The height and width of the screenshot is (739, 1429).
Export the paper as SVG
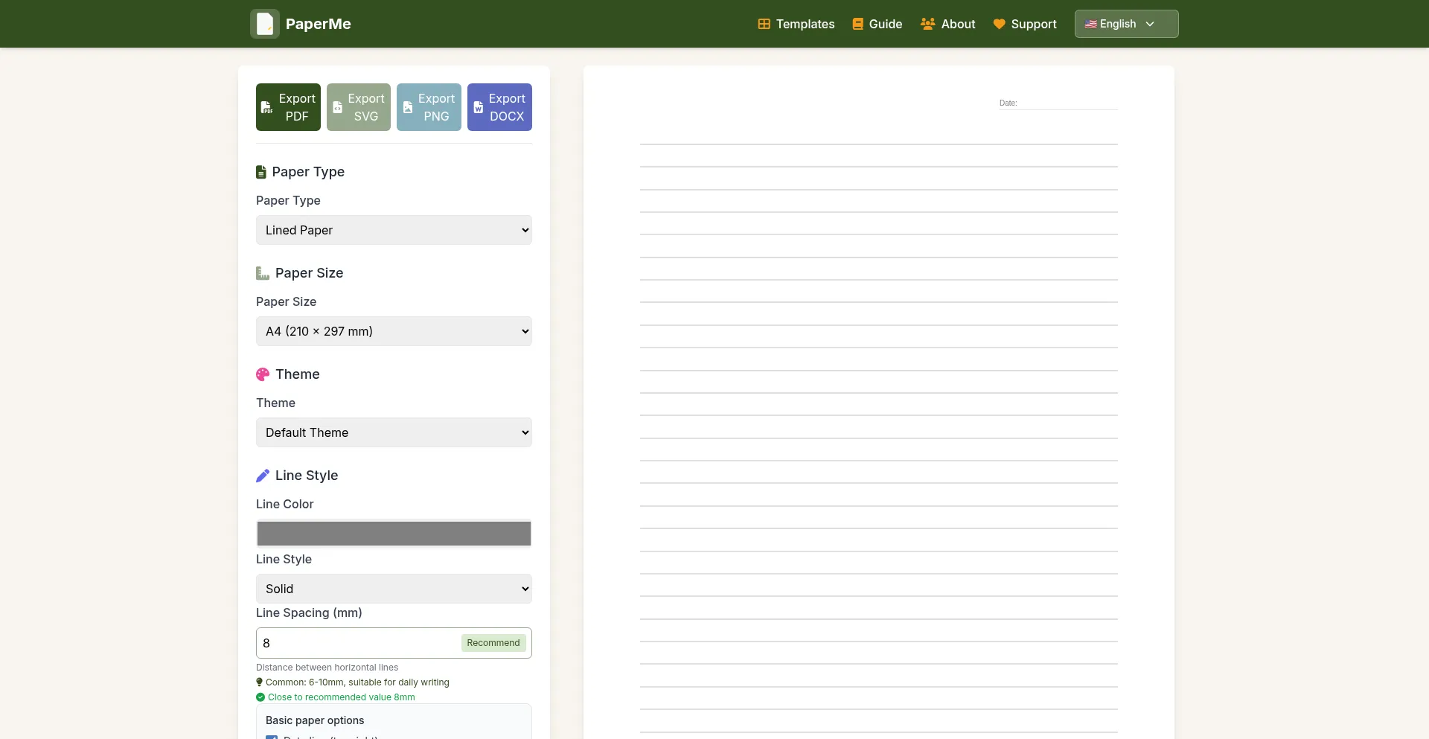click(x=359, y=107)
